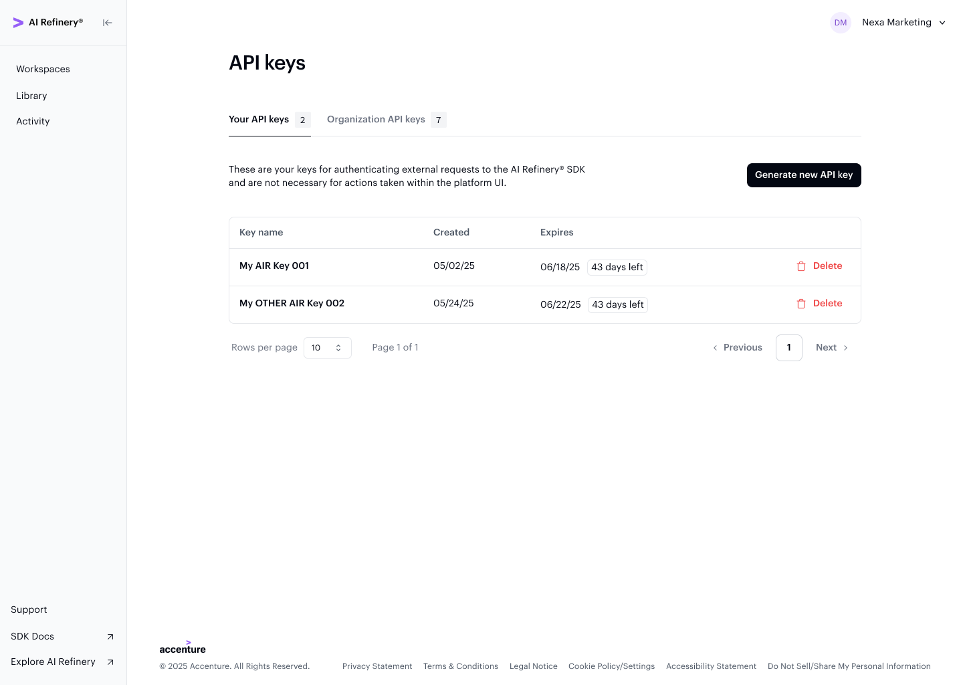
Task: Open the Cookie Policy/Settings link
Action: (612, 666)
